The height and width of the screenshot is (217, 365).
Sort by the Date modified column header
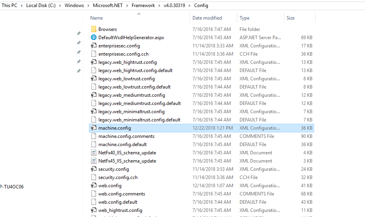[x=207, y=18]
